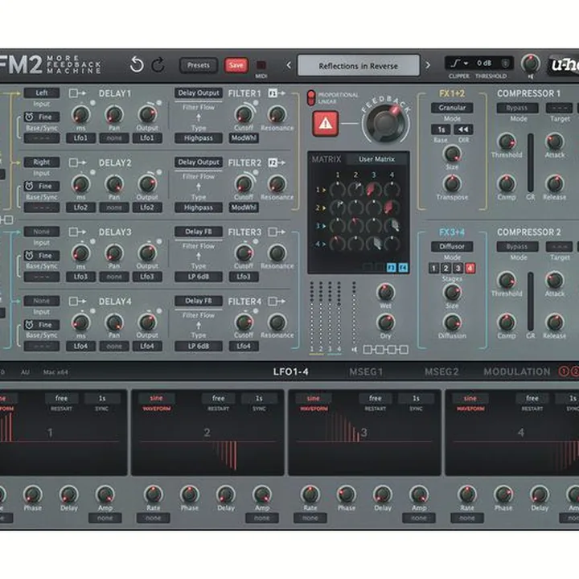Image resolution: width=579 pixels, height=579 pixels.
Task: Click the Delay1 Fine clock icon
Action: tap(29, 117)
